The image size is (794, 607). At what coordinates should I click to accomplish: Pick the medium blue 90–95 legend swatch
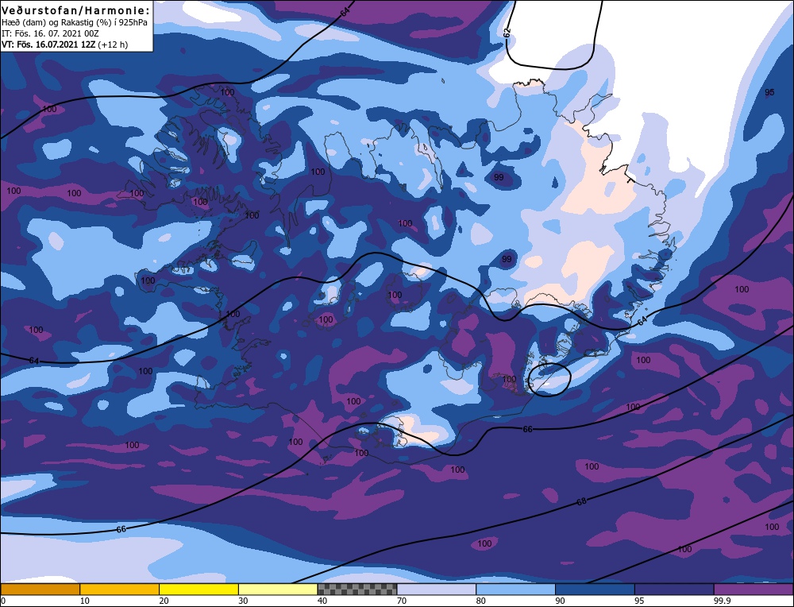595,590
